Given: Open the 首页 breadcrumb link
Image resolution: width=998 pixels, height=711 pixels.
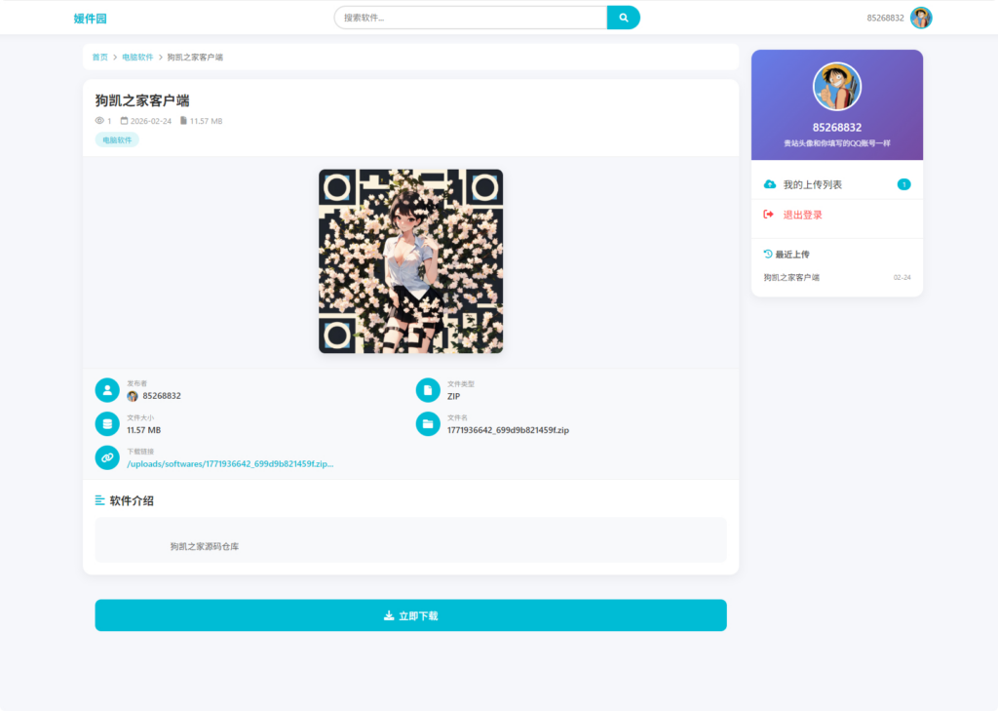Looking at the screenshot, I should pyautogui.click(x=99, y=57).
